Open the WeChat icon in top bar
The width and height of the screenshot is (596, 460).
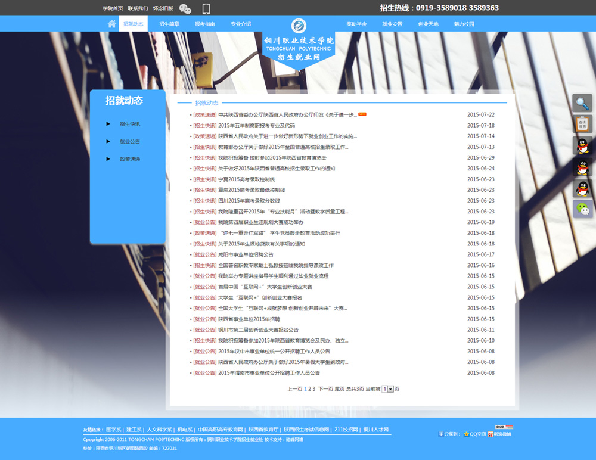pyautogui.click(x=185, y=8)
